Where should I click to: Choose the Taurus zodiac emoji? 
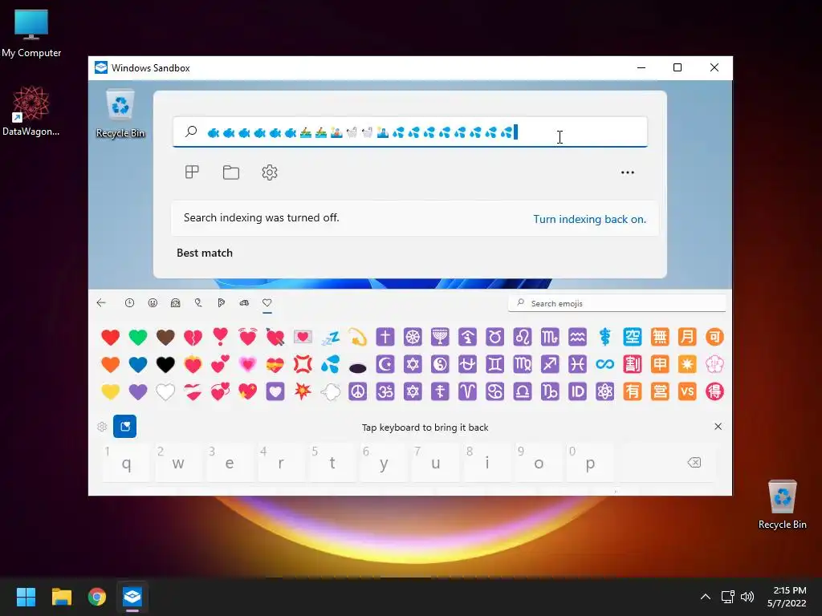(x=494, y=338)
